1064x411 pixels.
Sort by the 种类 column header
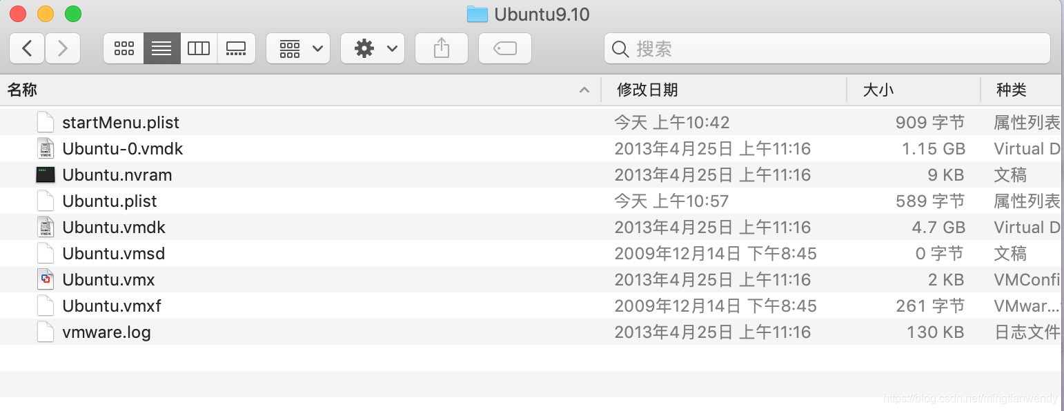pos(1012,90)
